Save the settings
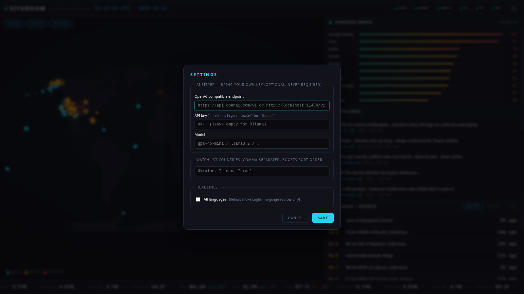This screenshot has height=294, width=524. [x=323, y=218]
